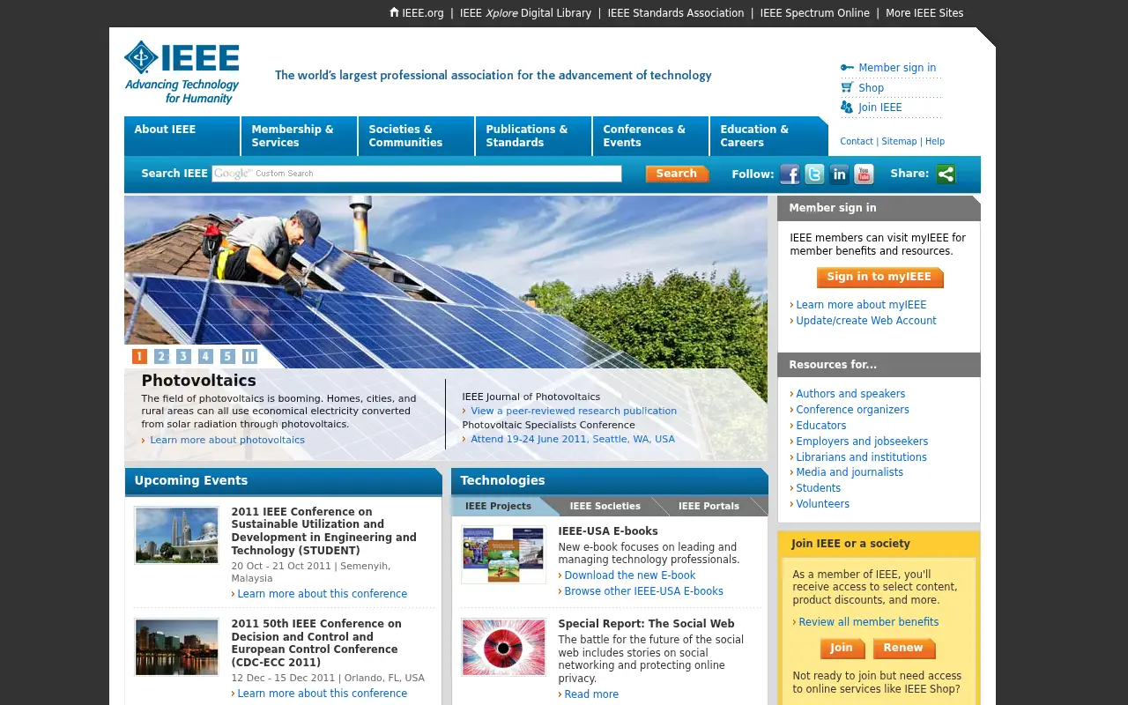Open the Help link
The width and height of the screenshot is (1128, 705).
click(935, 141)
